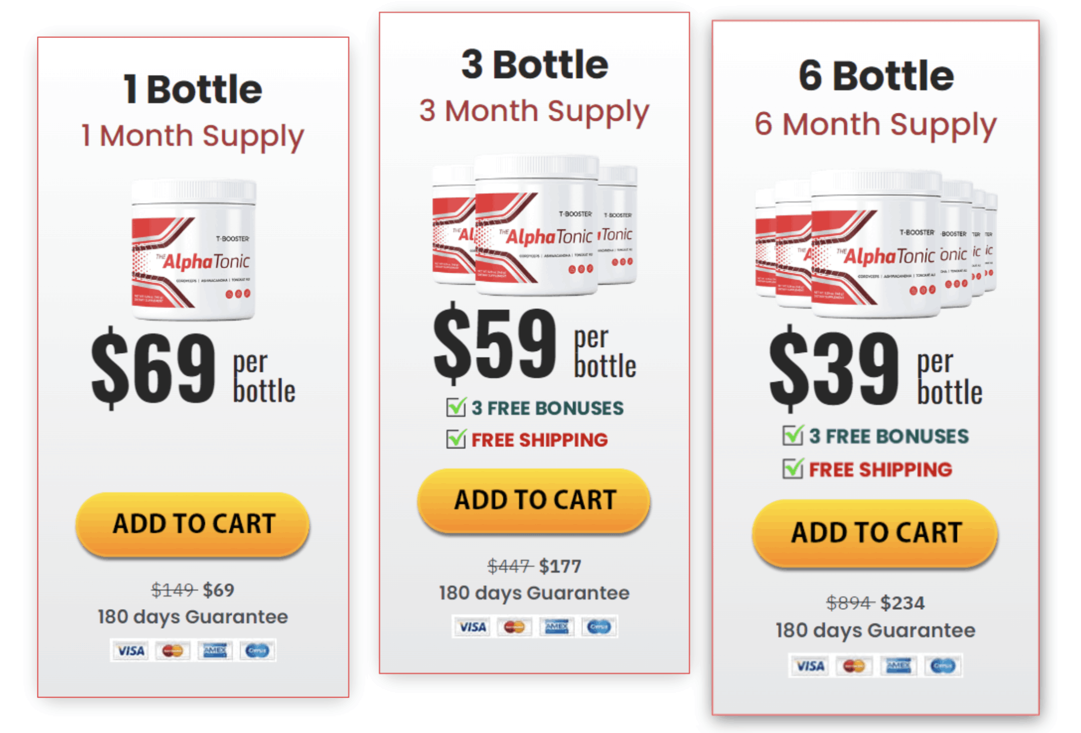Click the Amex icon under 6 Bottle
Viewport: 1081px width, 733px height.
(898, 666)
